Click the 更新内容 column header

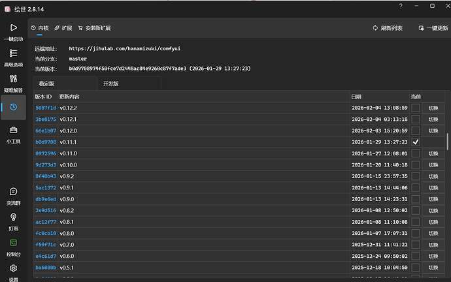point(204,97)
